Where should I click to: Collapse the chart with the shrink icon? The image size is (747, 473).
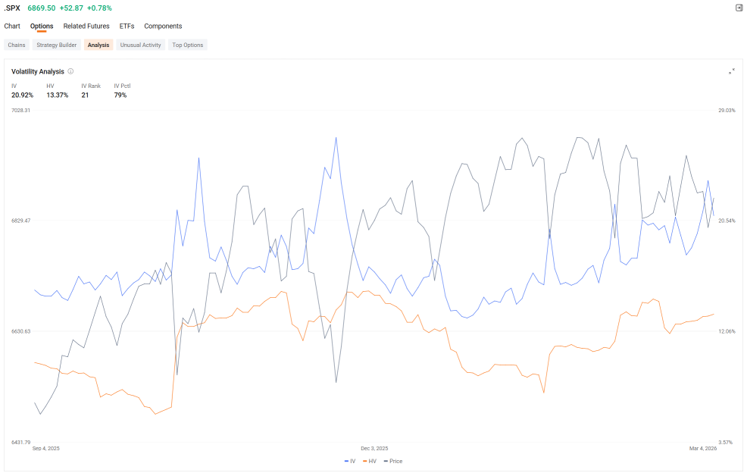pos(732,71)
